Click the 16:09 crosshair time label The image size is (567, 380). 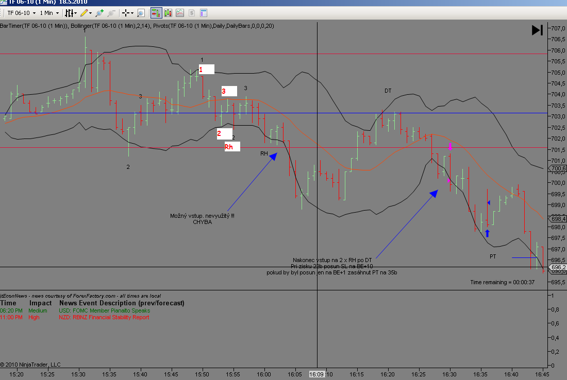click(x=317, y=374)
